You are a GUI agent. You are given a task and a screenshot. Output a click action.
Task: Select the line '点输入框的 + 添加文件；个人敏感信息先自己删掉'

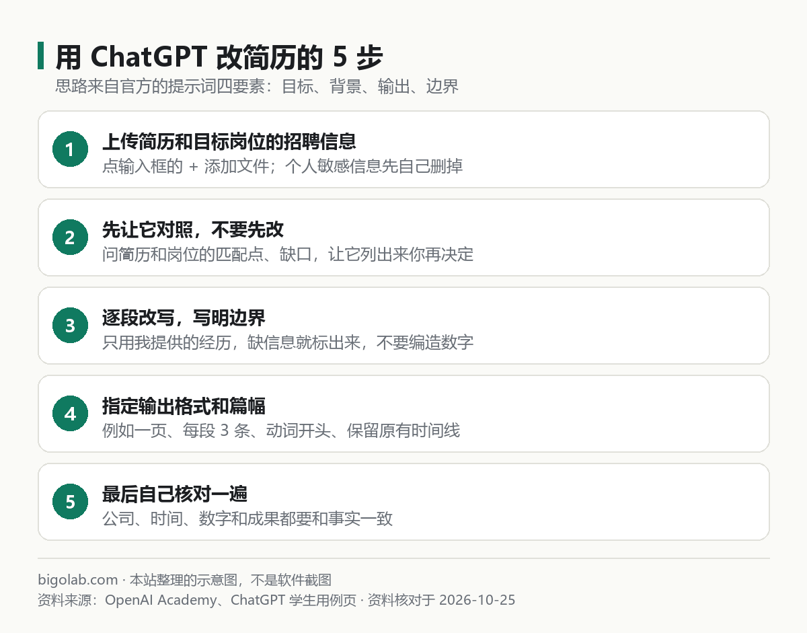click(282, 166)
